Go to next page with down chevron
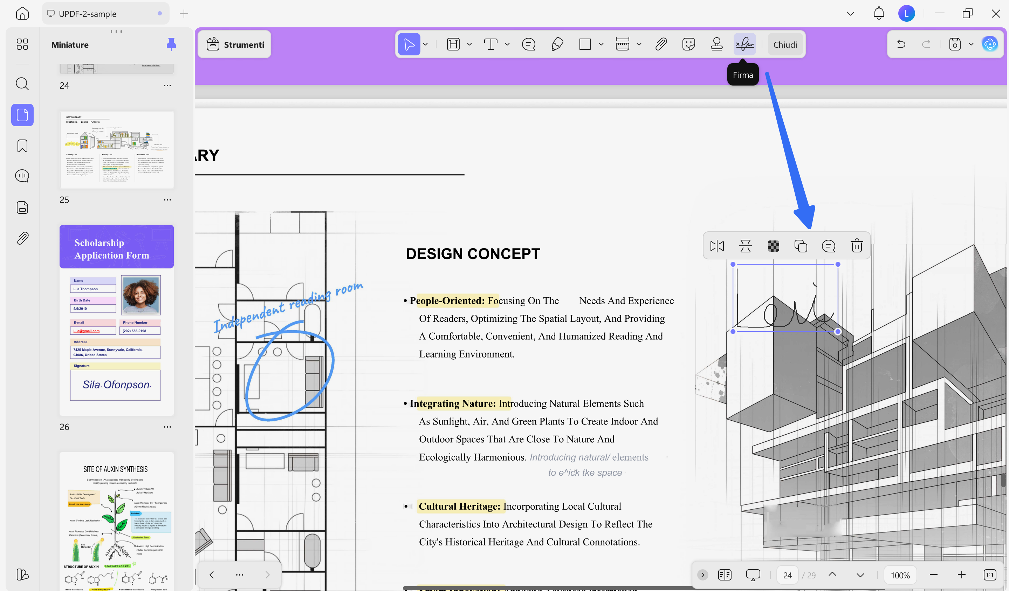Viewport: 1009px width, 591px height. 860,575
